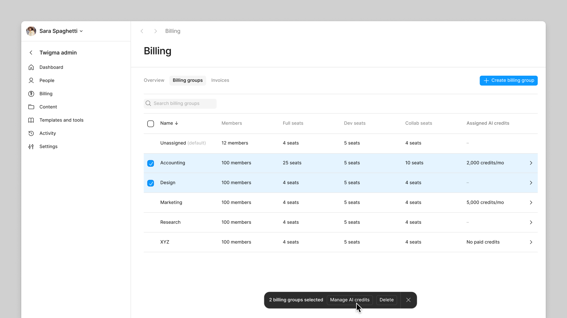Open the Invoices tab

pos(220,80)
